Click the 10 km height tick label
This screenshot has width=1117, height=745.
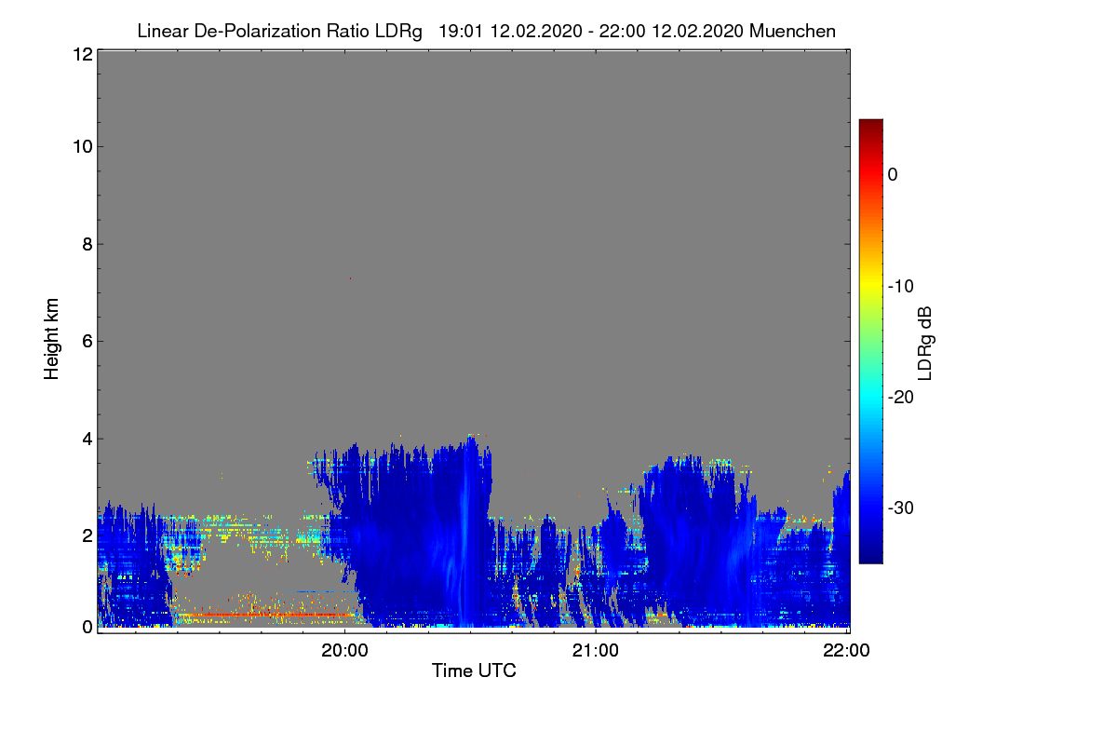82,146
